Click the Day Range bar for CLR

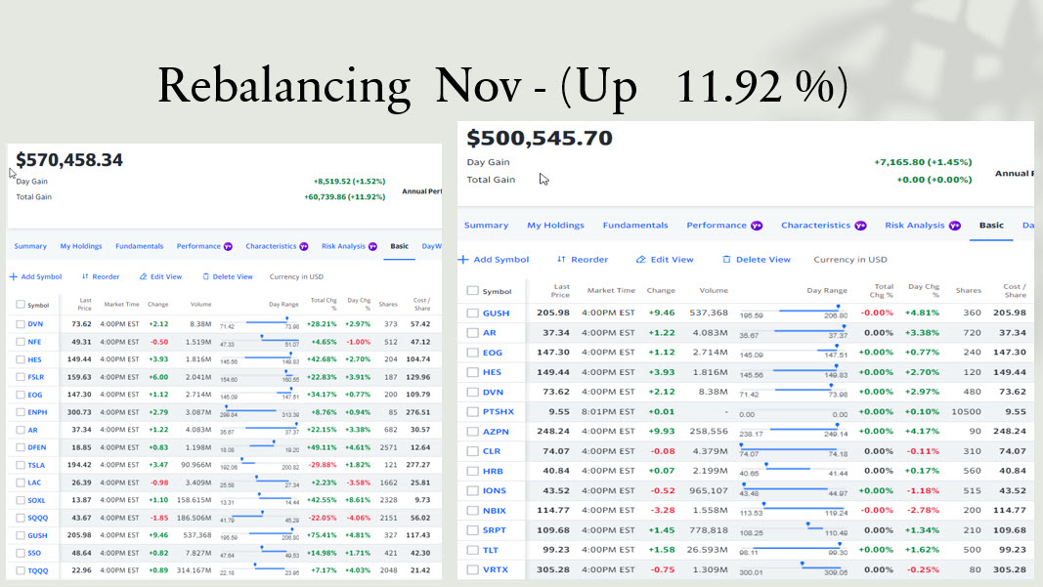pos(794,450)
